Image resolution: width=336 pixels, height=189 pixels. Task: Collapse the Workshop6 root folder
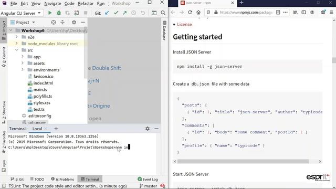[x=10, y=30]
